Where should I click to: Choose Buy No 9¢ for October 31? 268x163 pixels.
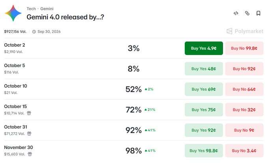tap(244, 130)
